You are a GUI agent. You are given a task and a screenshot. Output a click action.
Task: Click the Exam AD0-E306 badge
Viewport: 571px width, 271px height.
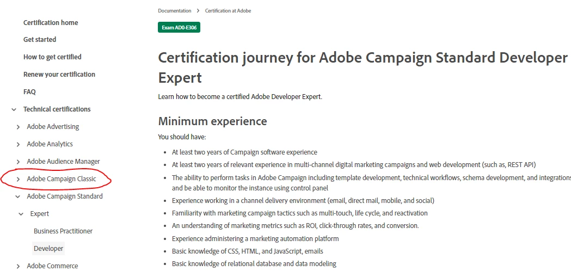tap(179, 27)
